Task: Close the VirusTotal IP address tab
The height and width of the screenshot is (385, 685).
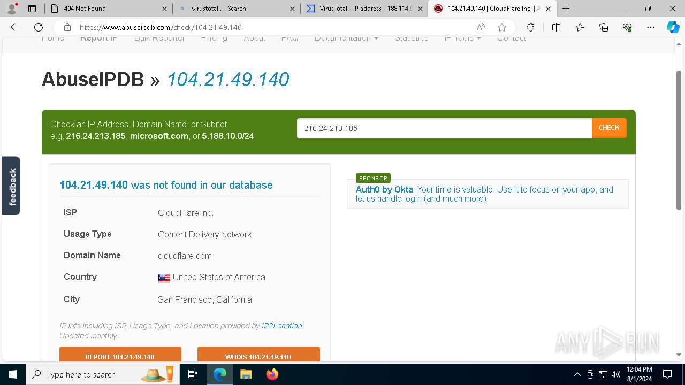Action: click(420, 9)
